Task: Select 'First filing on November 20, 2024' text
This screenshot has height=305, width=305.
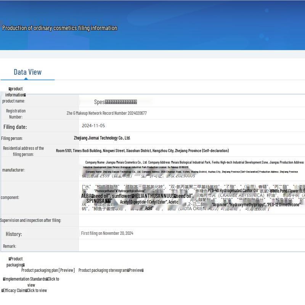Action: coord(107,233)
